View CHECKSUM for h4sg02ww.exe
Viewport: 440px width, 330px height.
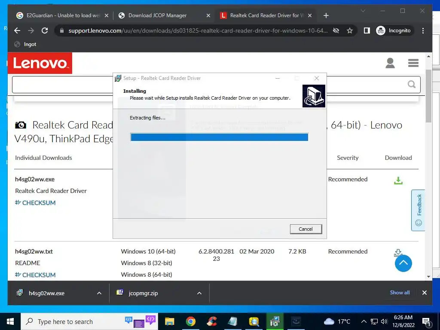coord(35,203)
